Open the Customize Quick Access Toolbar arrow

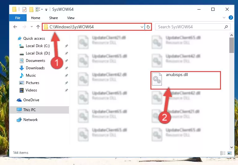tap(46, 10)
